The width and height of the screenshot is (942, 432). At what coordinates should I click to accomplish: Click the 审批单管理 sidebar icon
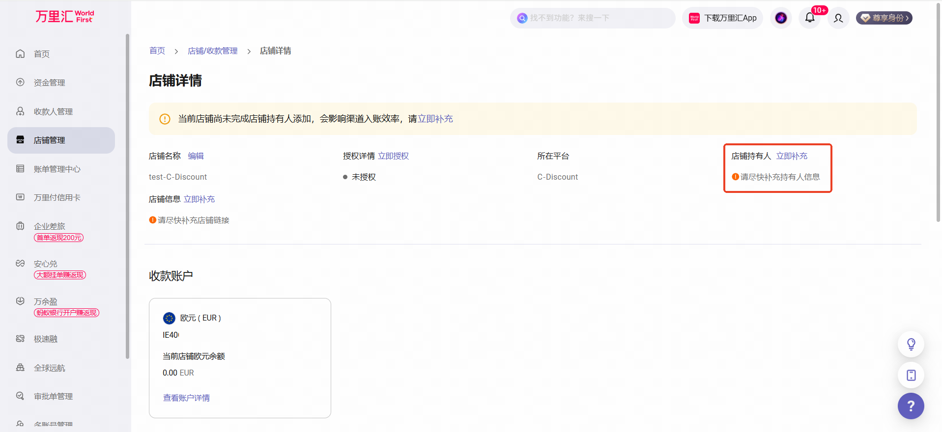point(20,396)
